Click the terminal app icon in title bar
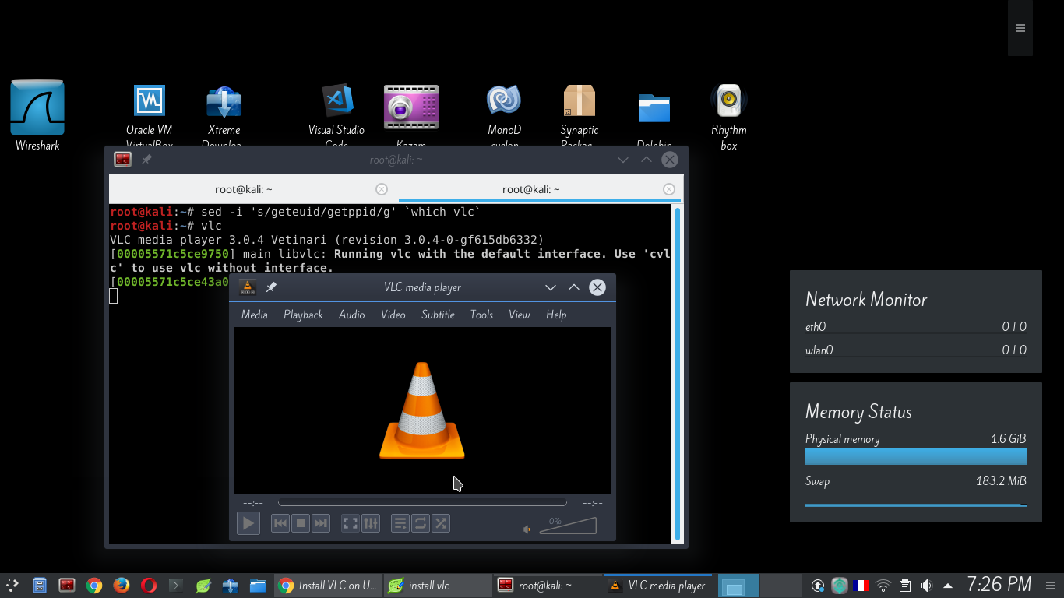Screen dimensions: 1064x598 [x=123, y=160]
